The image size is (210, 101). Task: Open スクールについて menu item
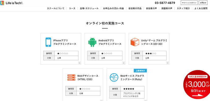click(55, 8)
